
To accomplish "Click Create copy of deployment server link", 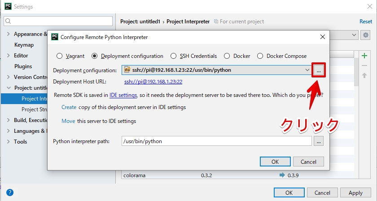I will click(x=69, y=107).
